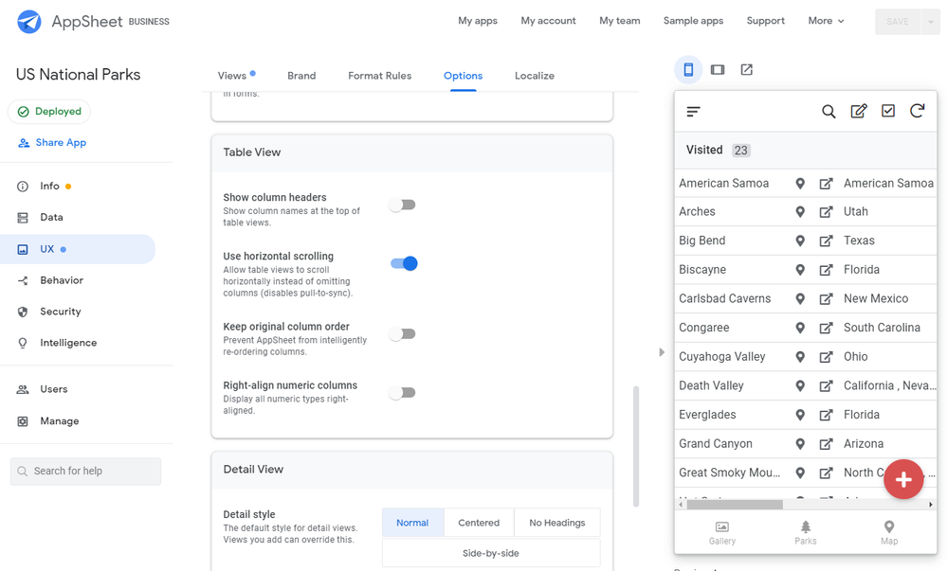
Task: Click the checkbox select icon in preview
Action: (888, 111)
